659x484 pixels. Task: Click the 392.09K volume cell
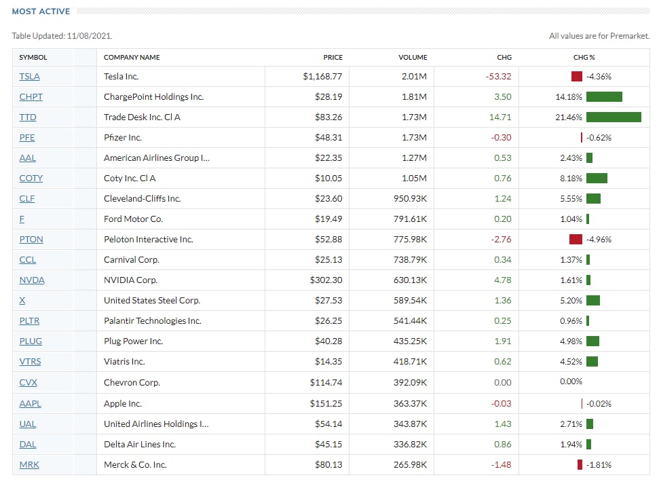point(410,383)
